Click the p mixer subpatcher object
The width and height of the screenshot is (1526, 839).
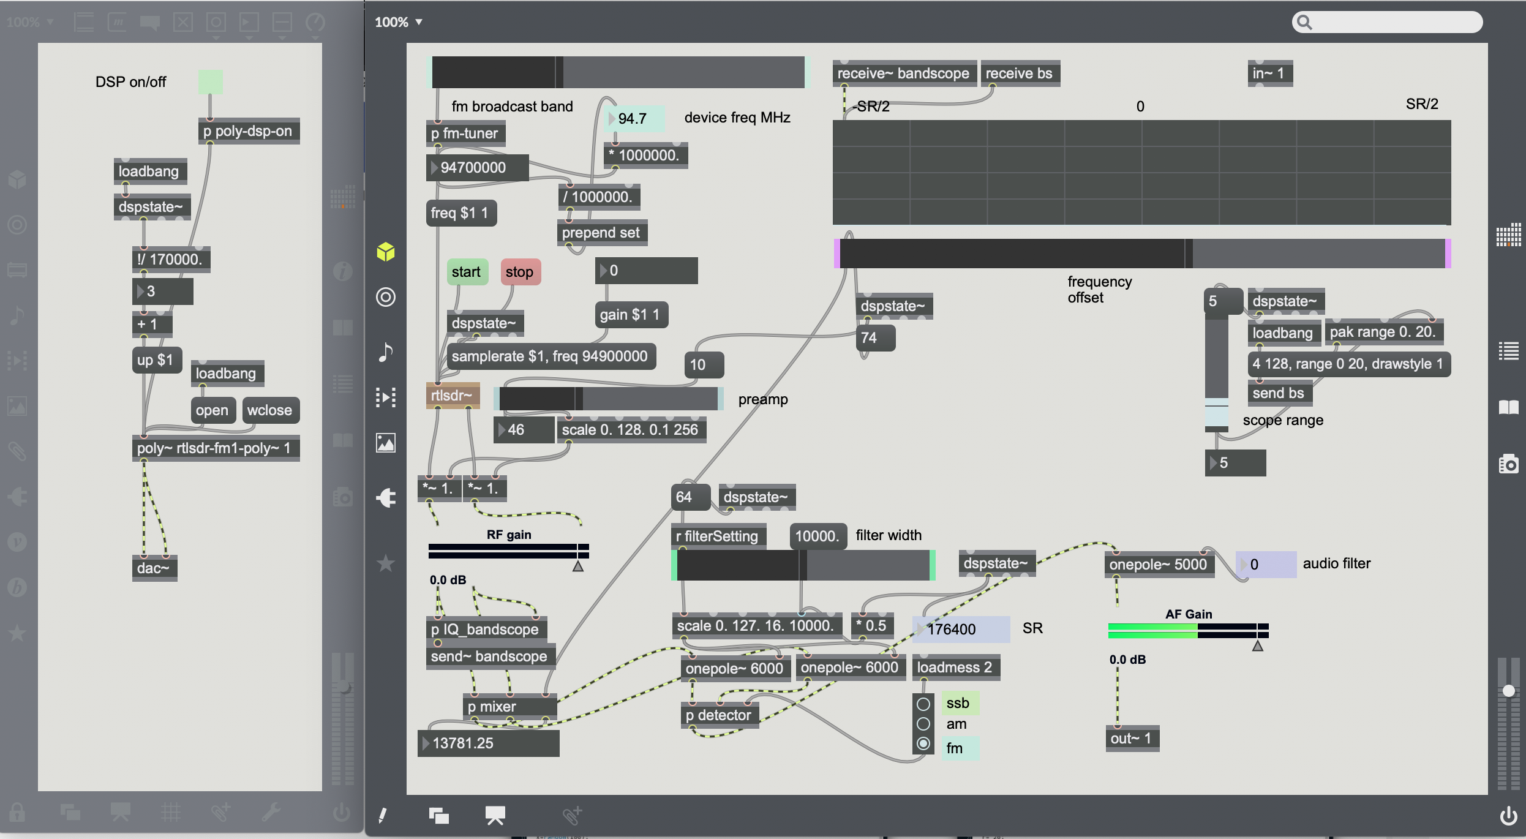pos(509,707)
